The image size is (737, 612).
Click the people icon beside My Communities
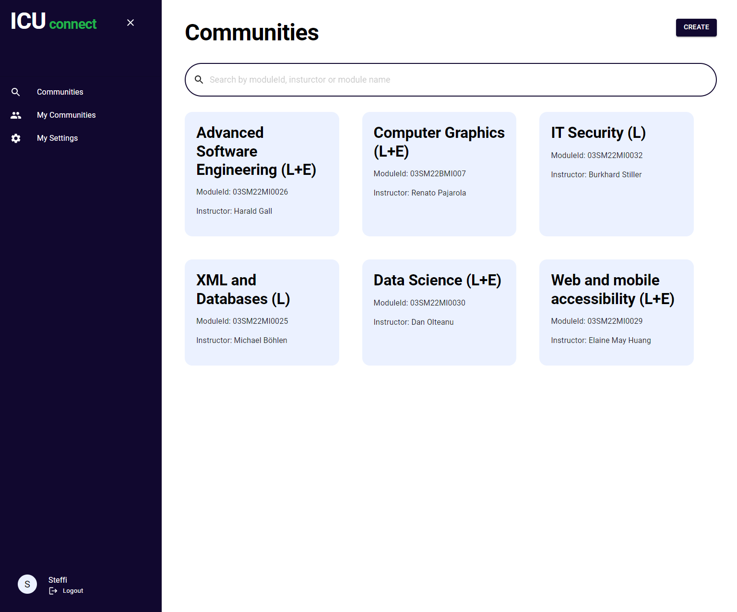16,115
